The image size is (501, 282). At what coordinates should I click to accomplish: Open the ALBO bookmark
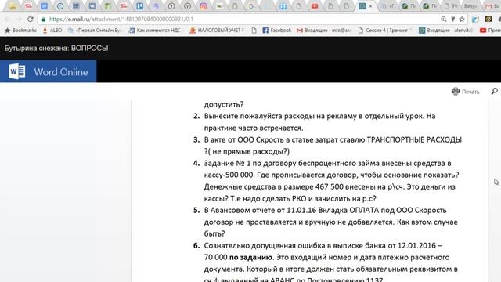click(52, 31)
